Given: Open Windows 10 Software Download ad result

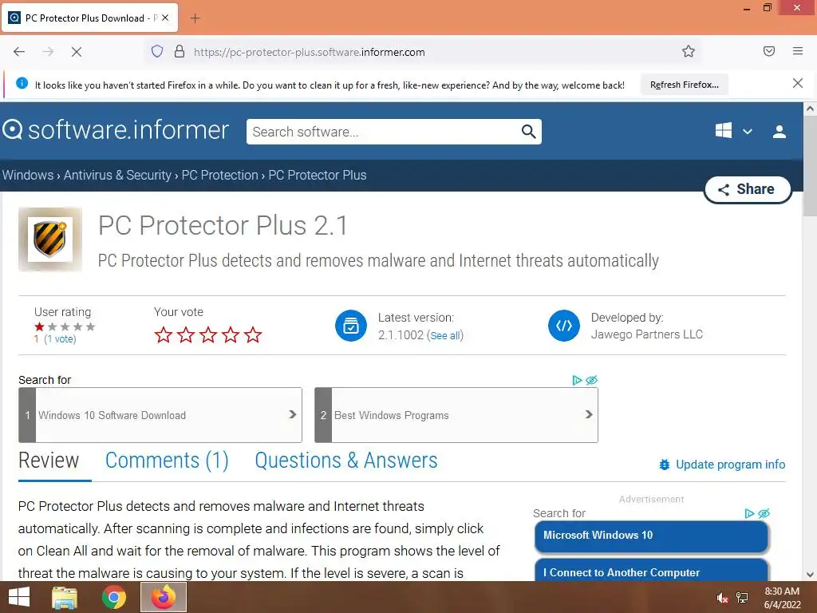Looking at the screenshot, I should coord(160,415).
